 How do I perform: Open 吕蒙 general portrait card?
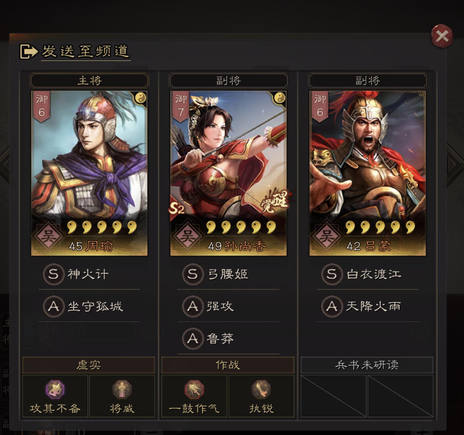pyautogui.click(x=368, y=173)
